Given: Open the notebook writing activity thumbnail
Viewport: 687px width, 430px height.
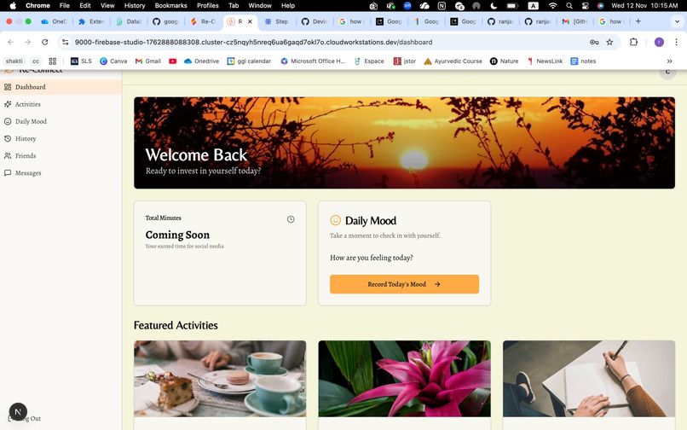Looking at the screenshot, I should (x=589, y=378).
